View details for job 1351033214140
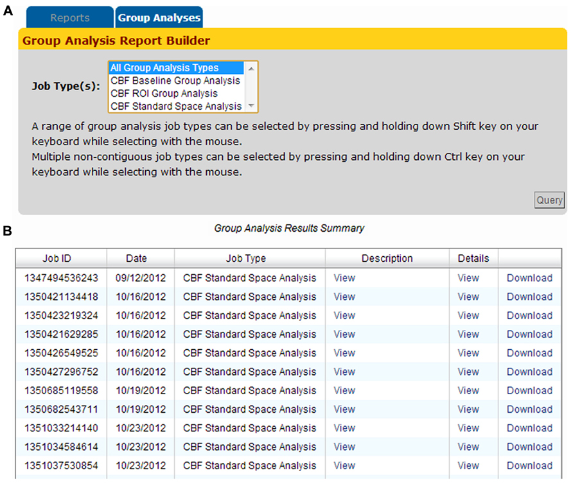Screen dimensions: 573x484 [x=468, y=428]
